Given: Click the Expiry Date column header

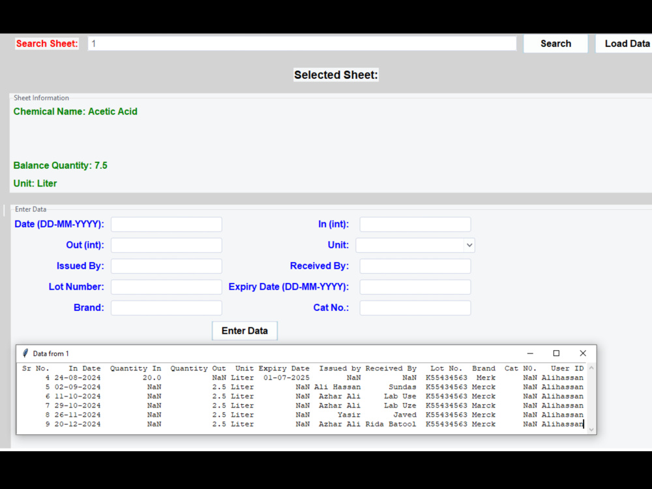Looking at the screenshot, I should click(x=284, y=368).
